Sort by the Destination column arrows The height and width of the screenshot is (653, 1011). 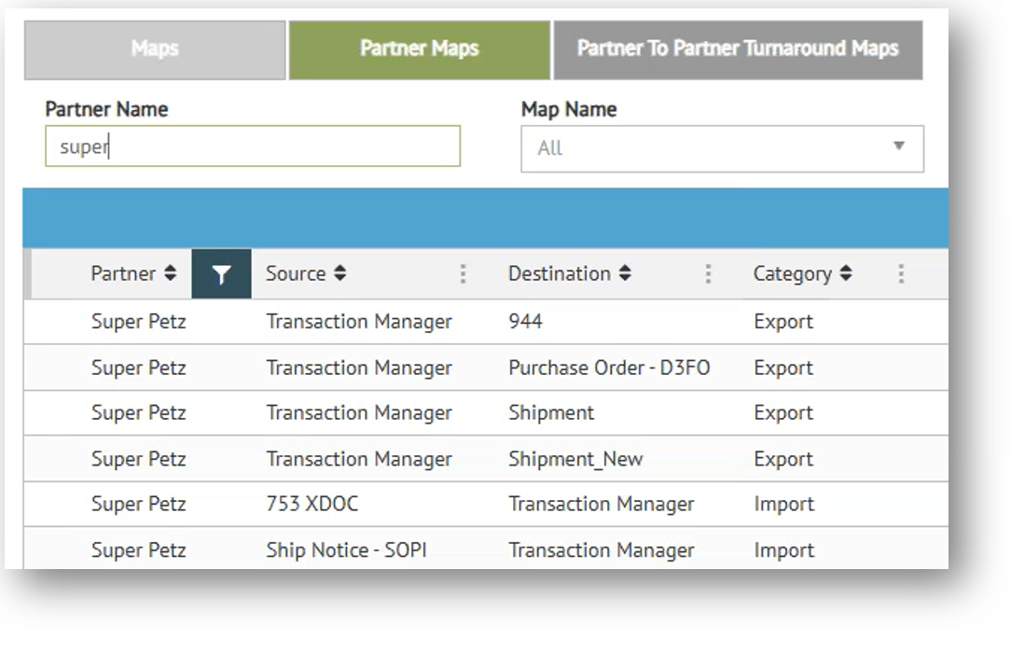(x=625, y=274)
